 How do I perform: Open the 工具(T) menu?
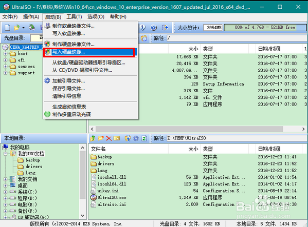(74, 17)
